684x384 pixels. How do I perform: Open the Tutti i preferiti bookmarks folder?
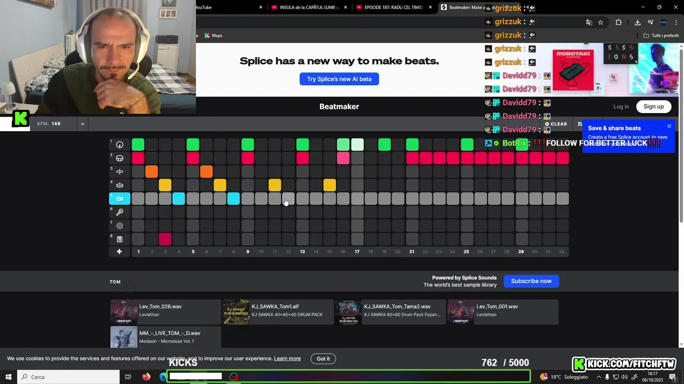point(661,36)
